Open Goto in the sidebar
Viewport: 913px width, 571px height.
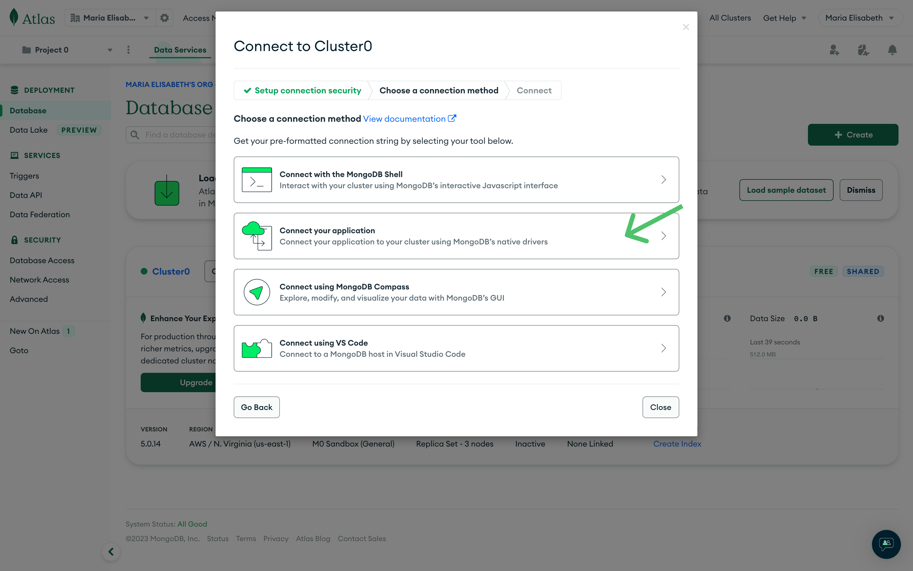pos(19,350)
